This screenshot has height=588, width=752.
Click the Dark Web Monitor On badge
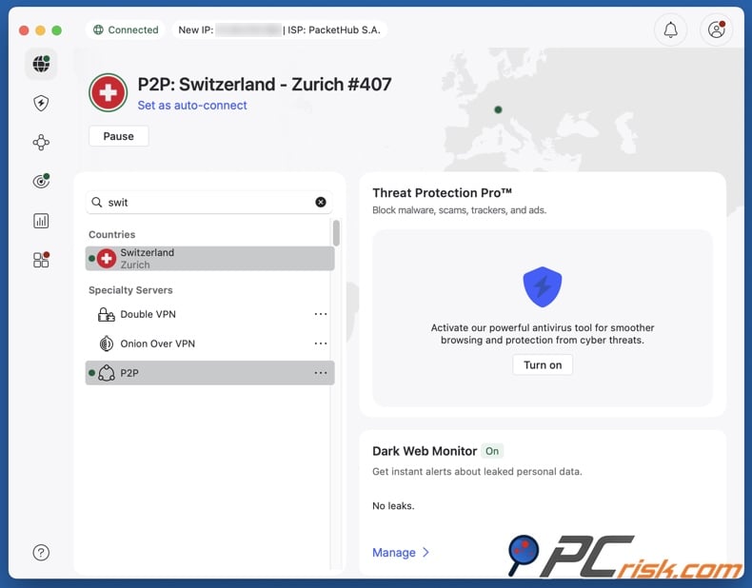tap(492, 451)
